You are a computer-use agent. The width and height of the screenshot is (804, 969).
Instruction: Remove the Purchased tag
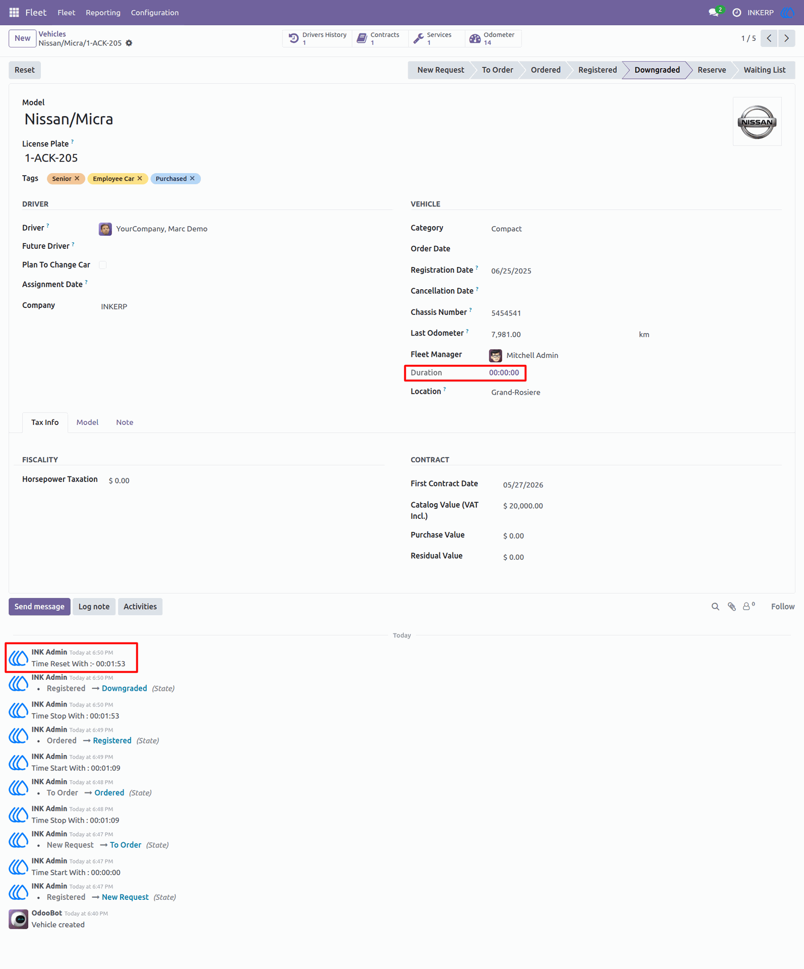[x=192, y=178]
